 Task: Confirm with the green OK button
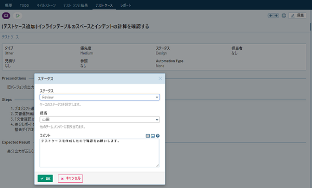[45, 178]
